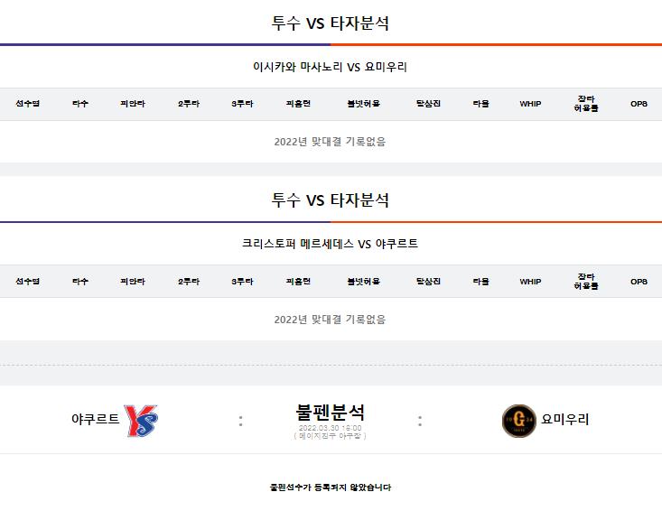Click OPS header in 이시카와 table
Viewport: 662px width, 520px height.
pyautogui.click(x=639, y=104)
